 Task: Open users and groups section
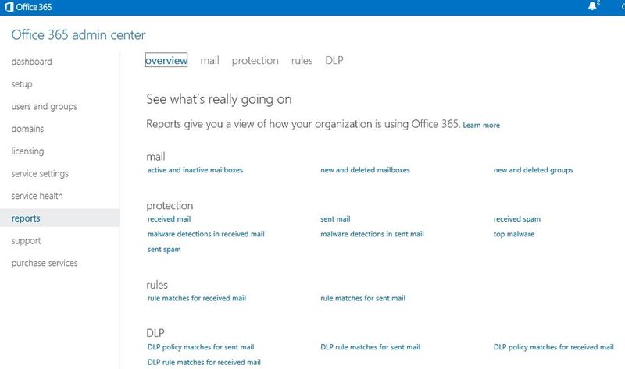45,107
